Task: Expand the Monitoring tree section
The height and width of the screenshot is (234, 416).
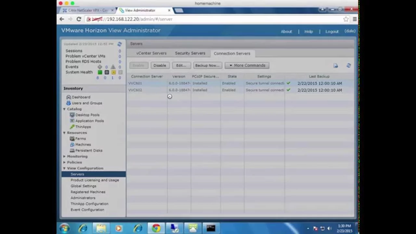Action: click(64, 156)
